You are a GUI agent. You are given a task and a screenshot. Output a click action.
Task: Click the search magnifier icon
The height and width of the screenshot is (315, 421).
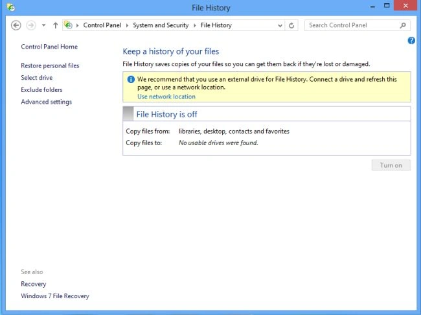(403, 25)
